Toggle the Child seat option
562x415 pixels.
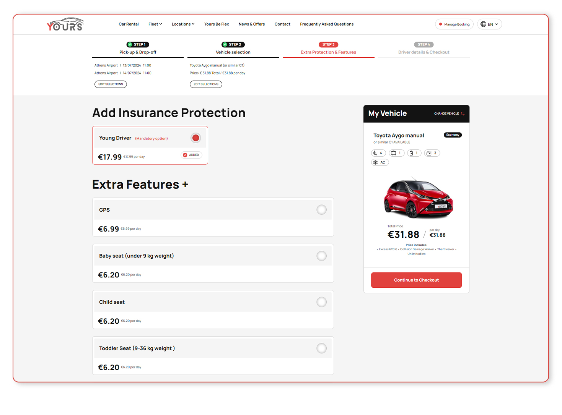pyautogui.click(x=321, y=302)
